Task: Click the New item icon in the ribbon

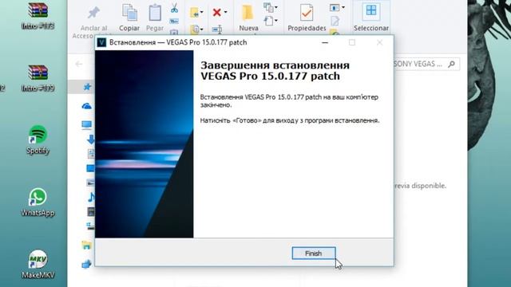Action: tap(268, 7)
